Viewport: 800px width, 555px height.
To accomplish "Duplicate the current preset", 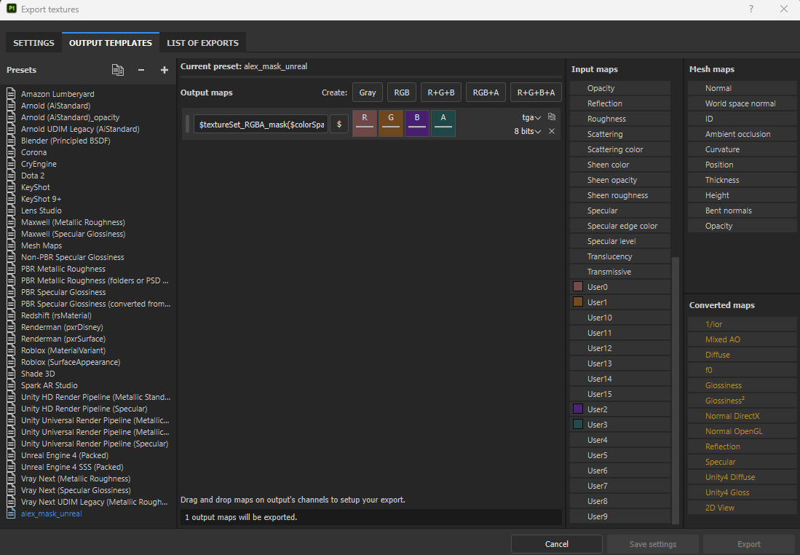I will (x=117, y=70).
